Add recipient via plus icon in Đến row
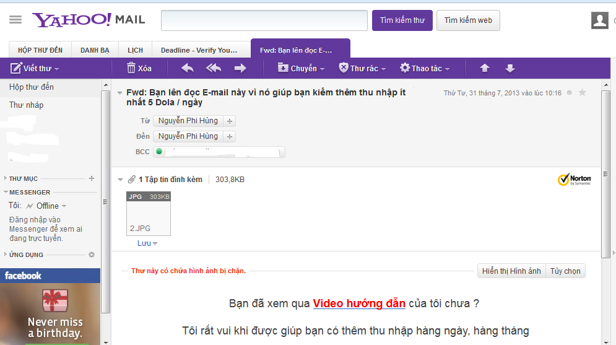This screenshot has height=345, width=616. [230, 136]
